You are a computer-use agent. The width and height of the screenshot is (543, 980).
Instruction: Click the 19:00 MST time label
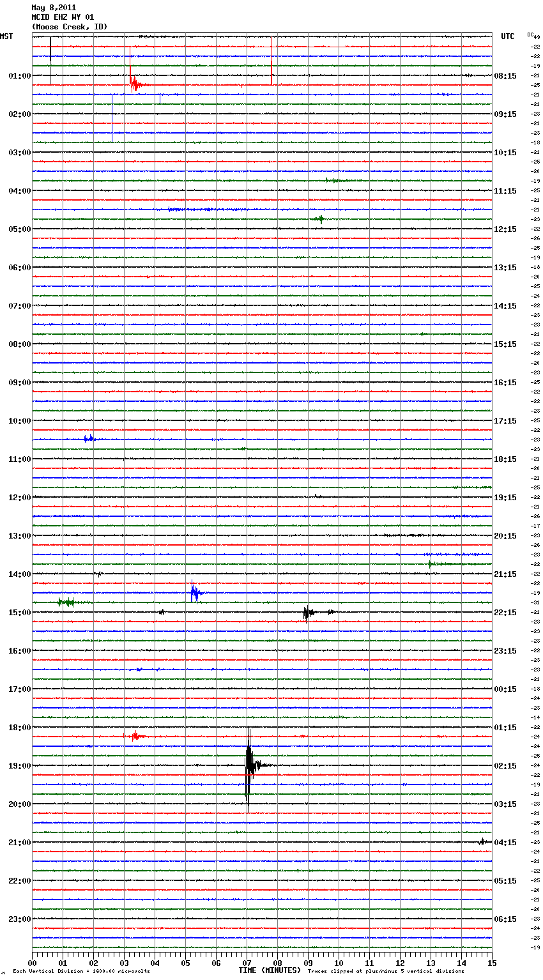point(19,765)
